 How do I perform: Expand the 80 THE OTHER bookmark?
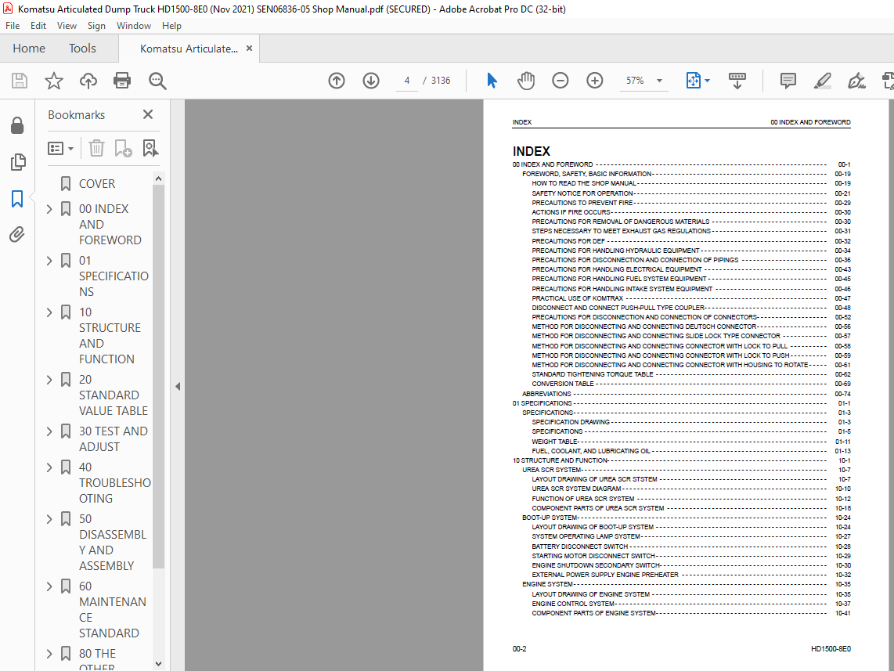[x=49, y=655]
